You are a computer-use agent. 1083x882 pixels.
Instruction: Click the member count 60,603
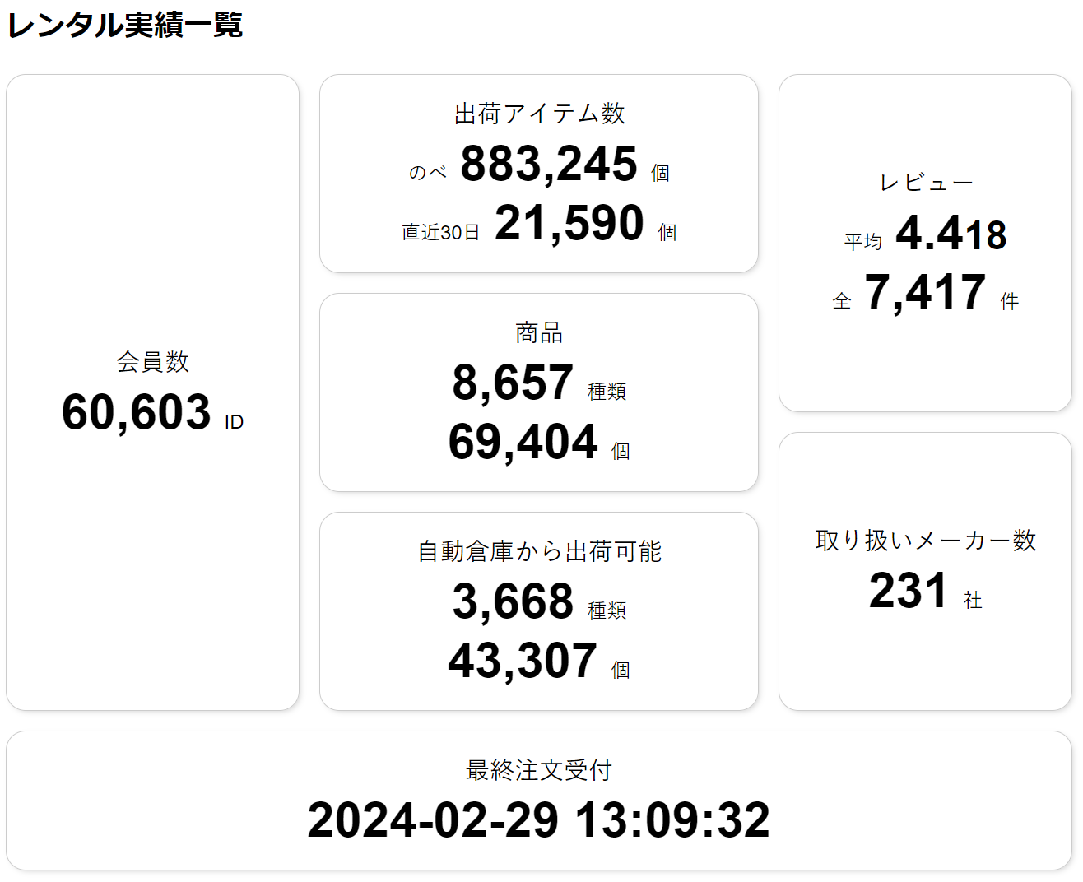point(137,412)
